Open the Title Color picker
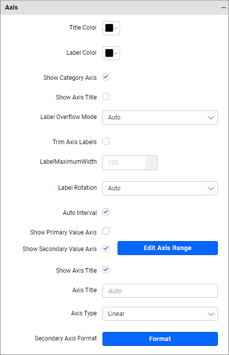 tap(111, 28)
